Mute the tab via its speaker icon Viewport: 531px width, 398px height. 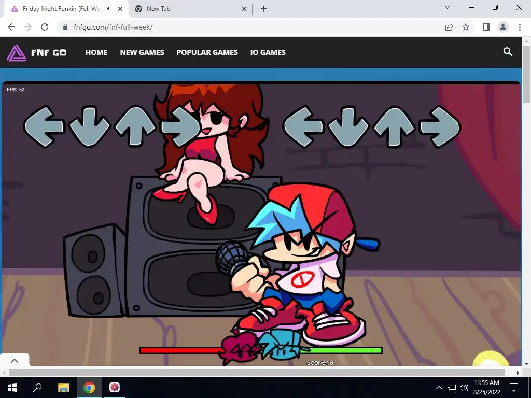[109, 9]
